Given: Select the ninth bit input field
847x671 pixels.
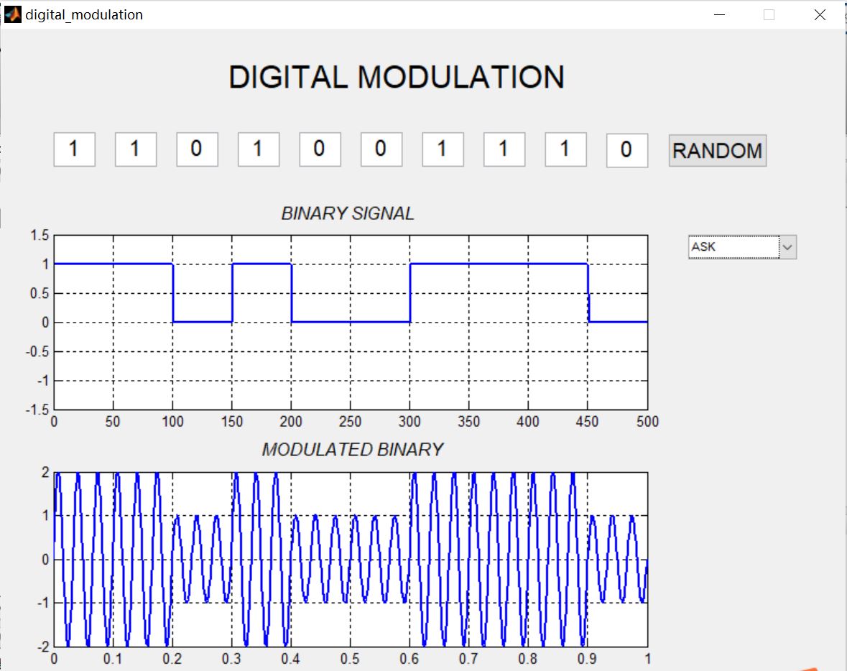Looking at the screenshot, I should coord(565,149).
